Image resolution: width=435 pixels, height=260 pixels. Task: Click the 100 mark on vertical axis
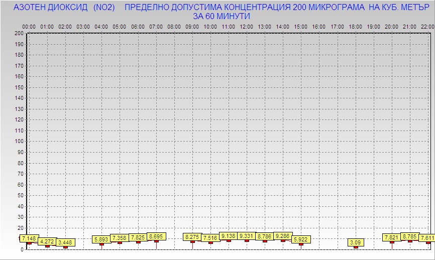pyautogui.click(x=19, y=141)
